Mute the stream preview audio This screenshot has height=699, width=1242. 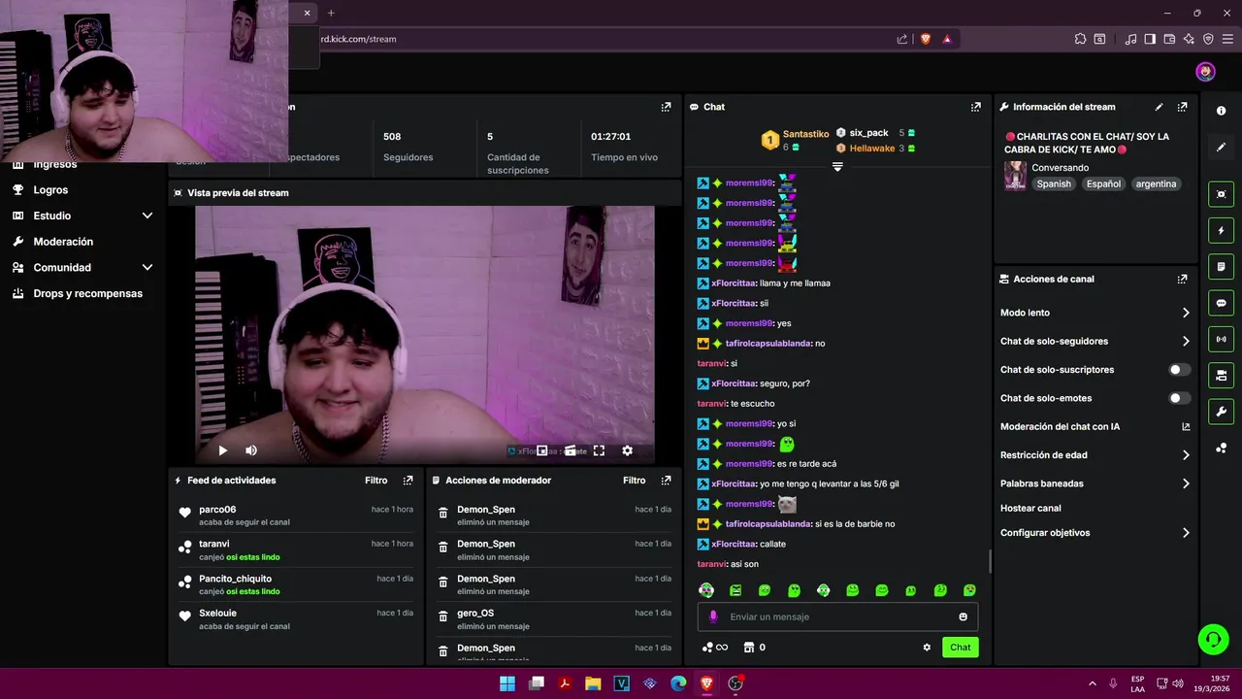[x=251, y=450]
